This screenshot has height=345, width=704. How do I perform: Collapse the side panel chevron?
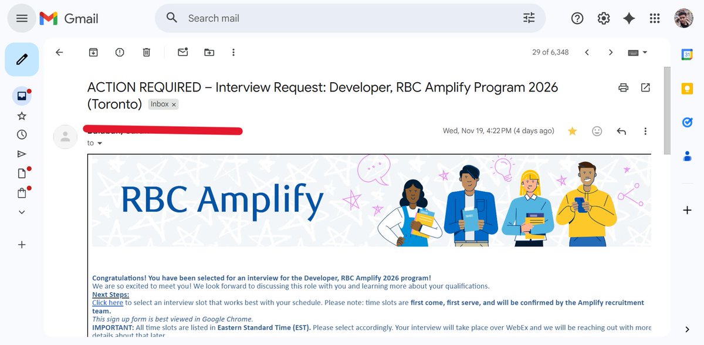(x=687, y=329)
